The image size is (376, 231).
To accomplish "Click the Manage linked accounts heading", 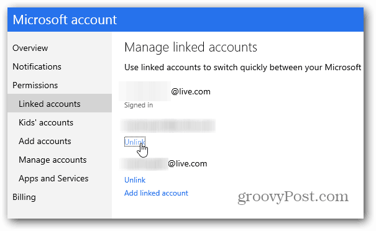I will [x=191, y=47].
